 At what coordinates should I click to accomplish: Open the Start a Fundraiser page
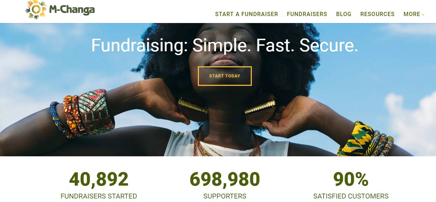(x=247, y=14)
